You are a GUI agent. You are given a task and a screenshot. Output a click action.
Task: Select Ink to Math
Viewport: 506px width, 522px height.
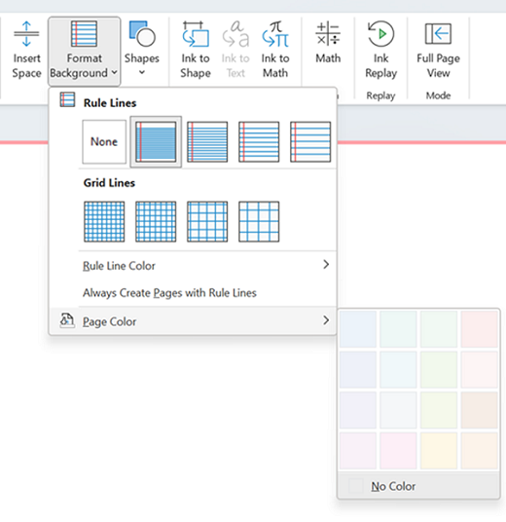pyautogui.click(x=275, y=50)
